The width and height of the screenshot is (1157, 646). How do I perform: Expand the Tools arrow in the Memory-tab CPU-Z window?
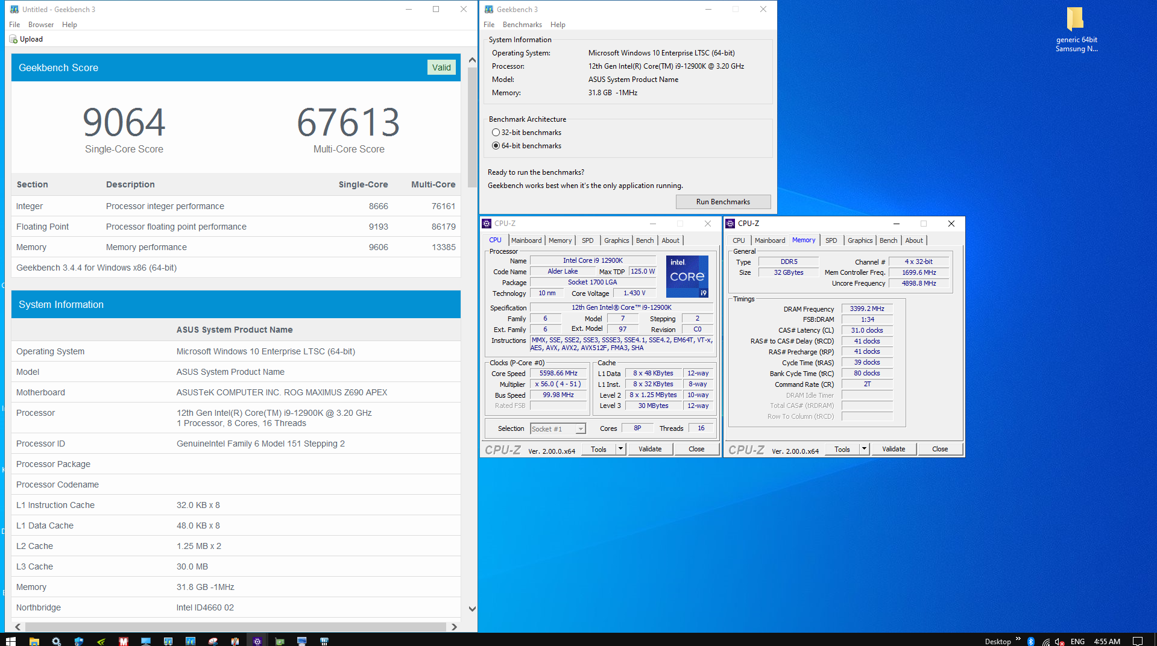(864, 449)
